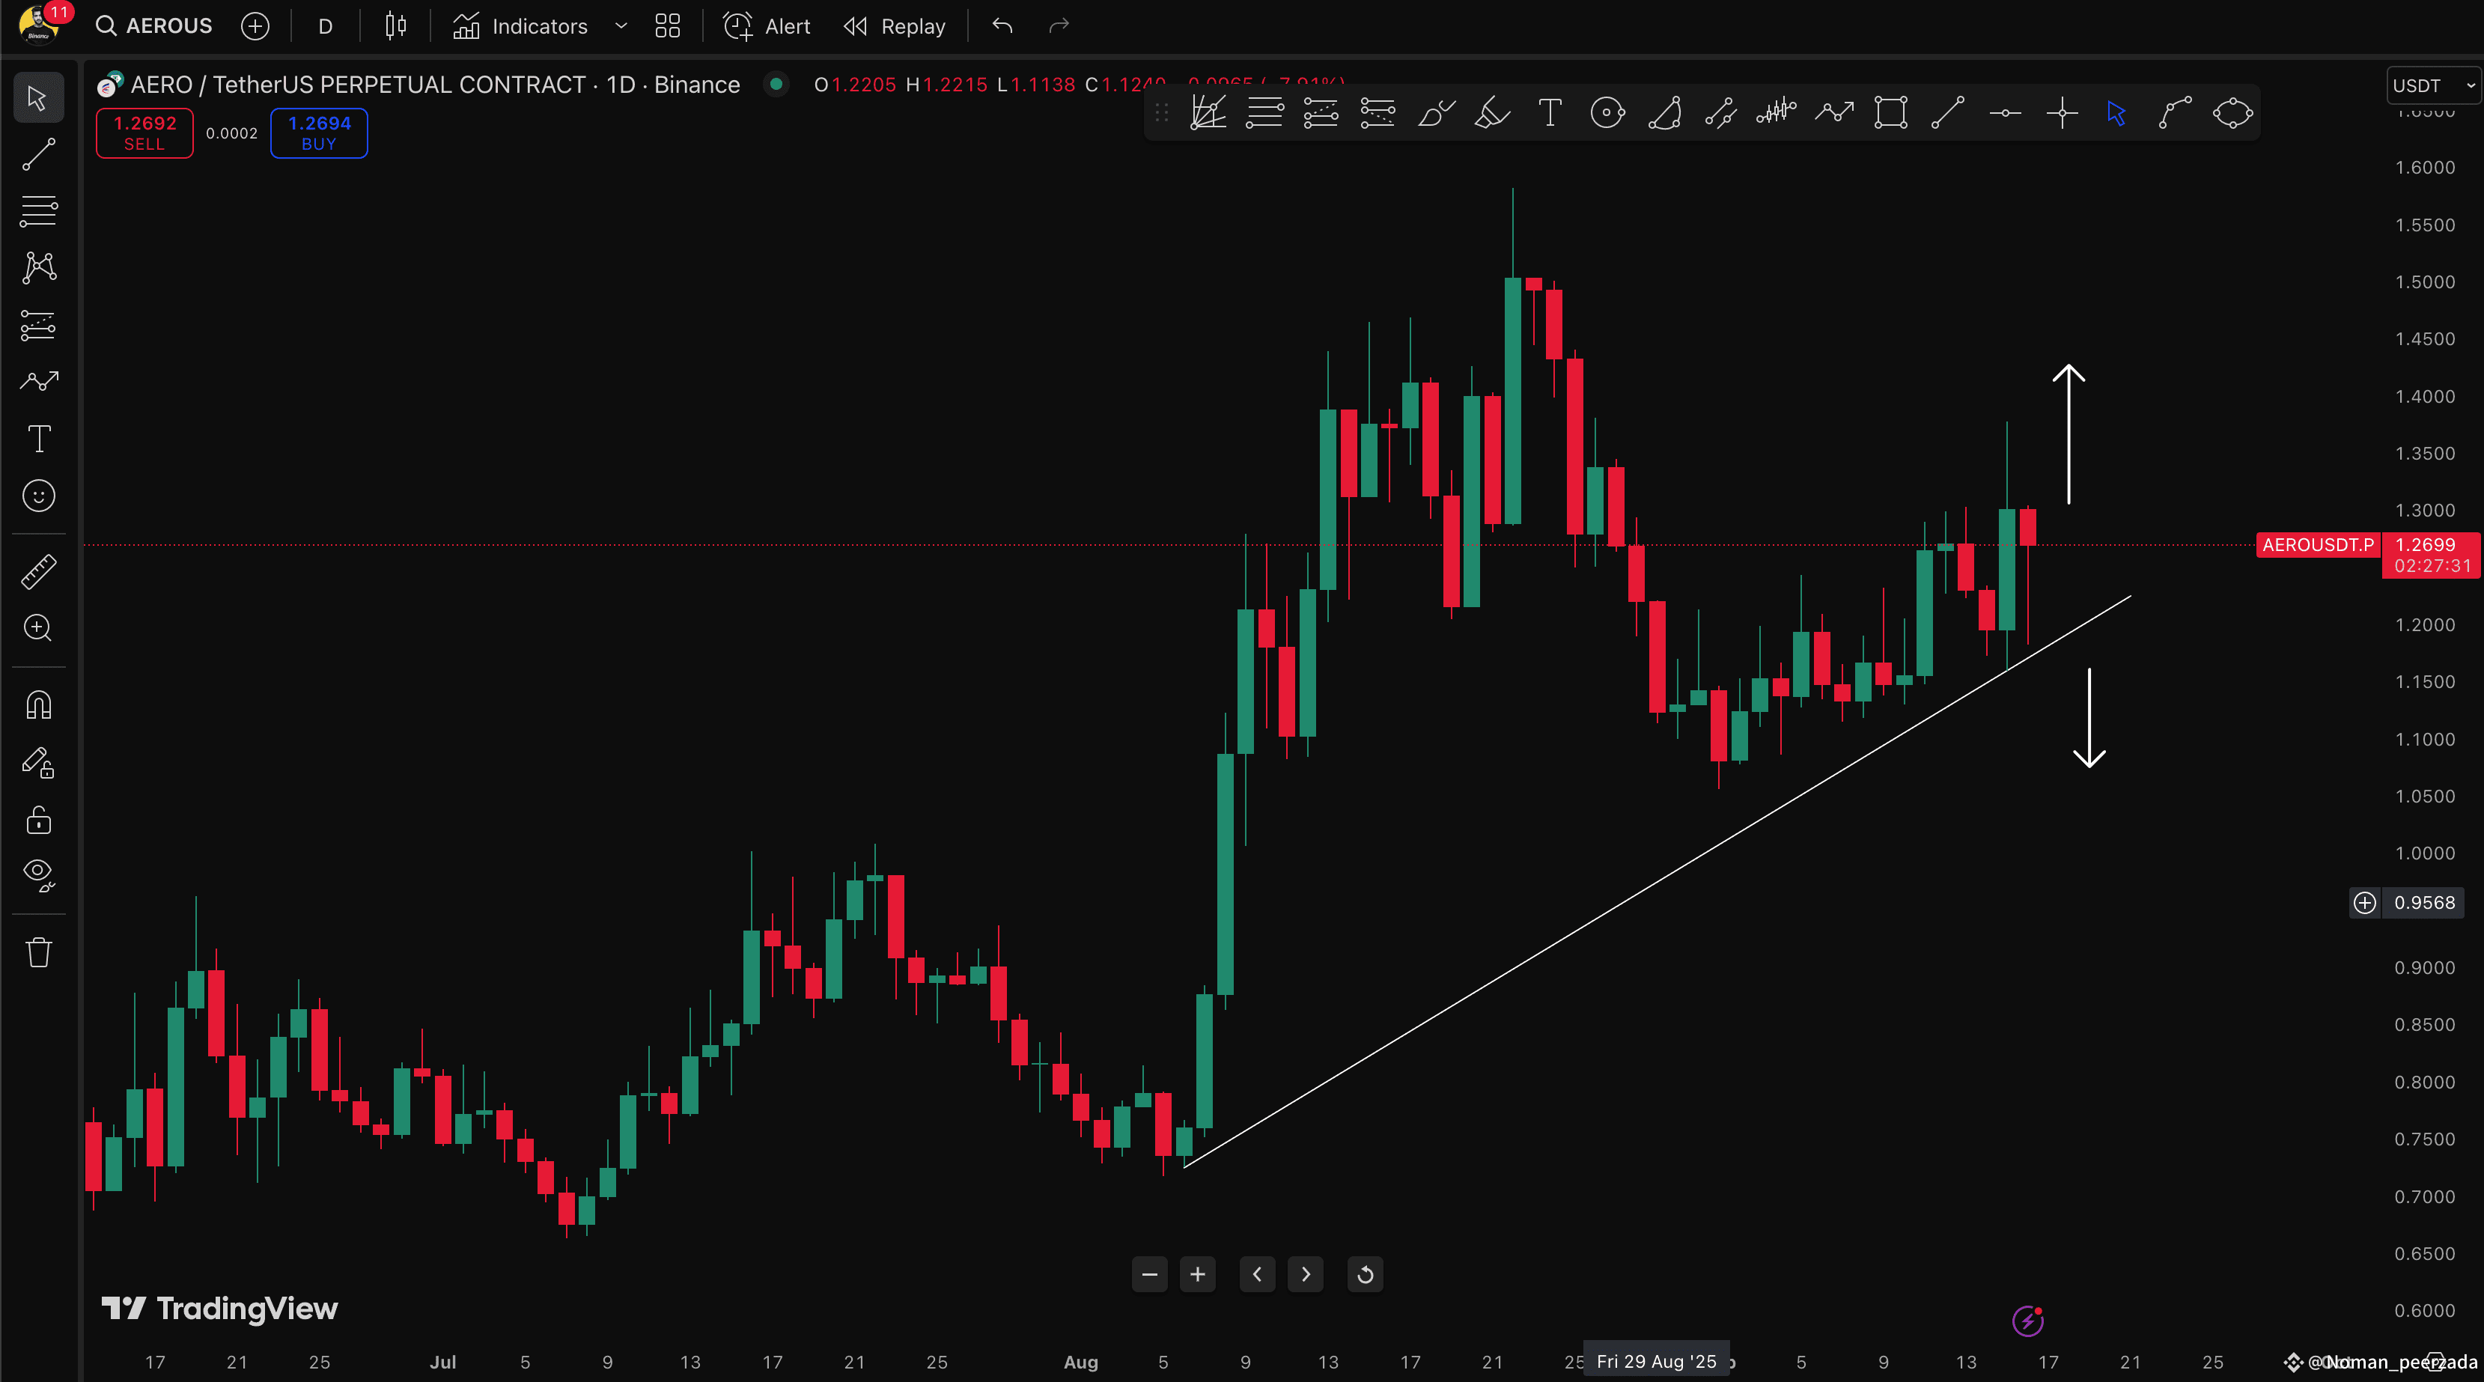Select the Text tool in left sidebar

(x=39, y=439)
